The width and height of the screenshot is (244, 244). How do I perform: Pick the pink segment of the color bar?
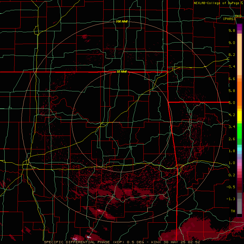[239, 164]
